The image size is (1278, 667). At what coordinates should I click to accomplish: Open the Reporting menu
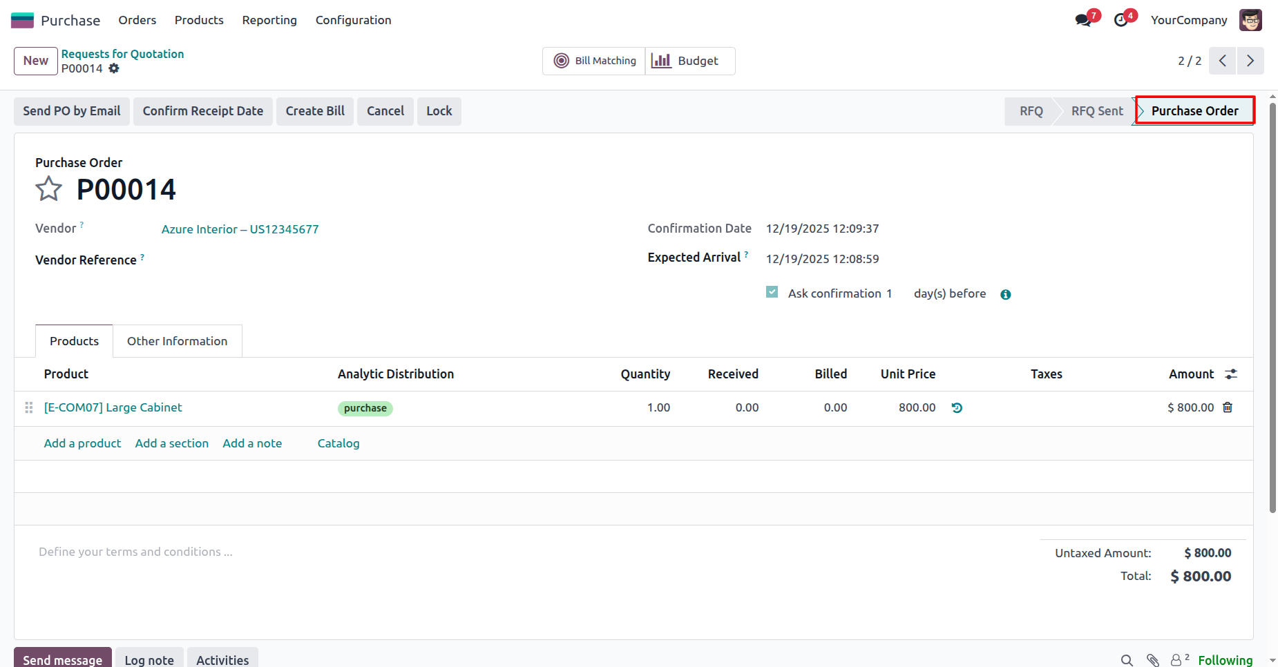point(269,20)
